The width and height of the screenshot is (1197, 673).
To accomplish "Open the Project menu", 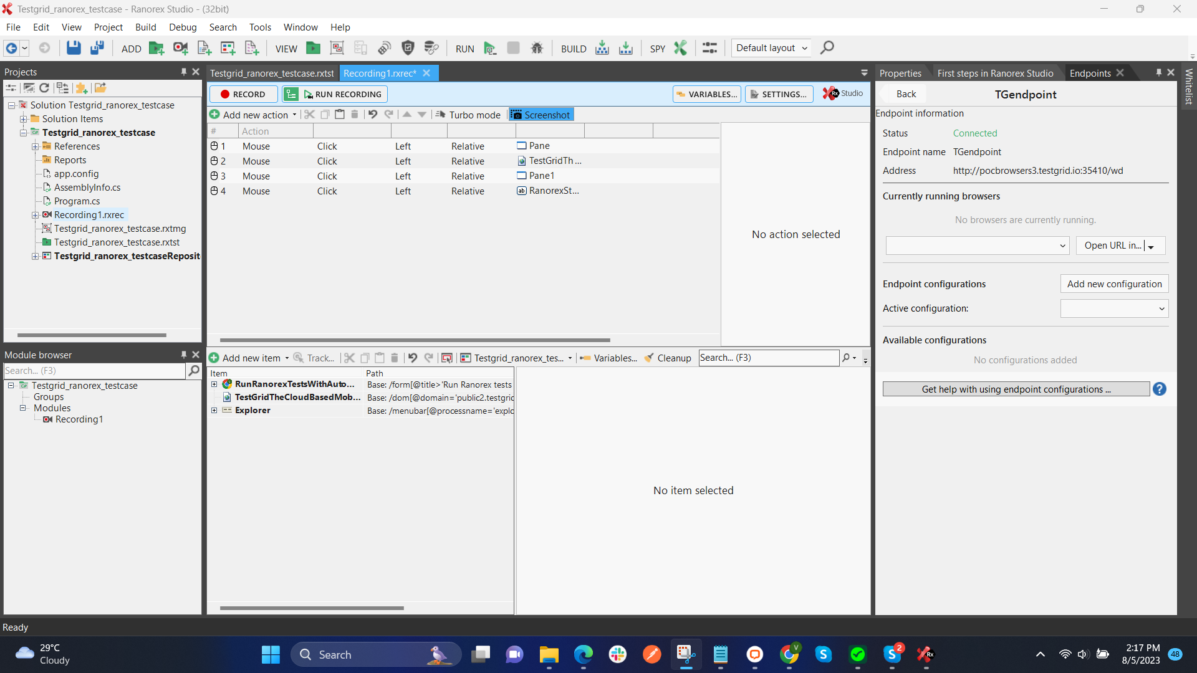I will pos(108,27).
